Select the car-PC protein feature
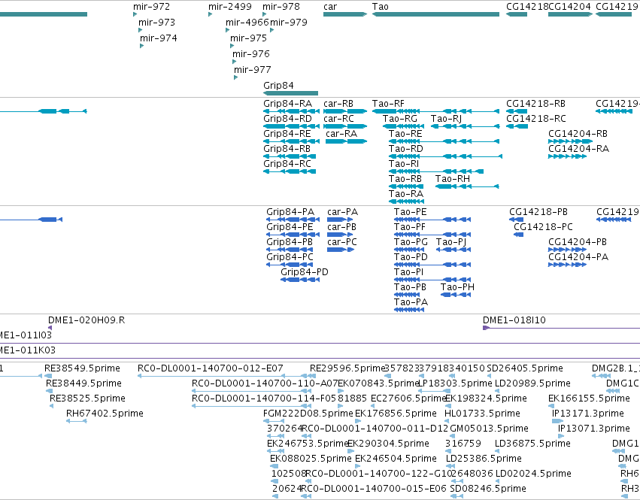This screenshot has width=640, height=500. point(341,250)
